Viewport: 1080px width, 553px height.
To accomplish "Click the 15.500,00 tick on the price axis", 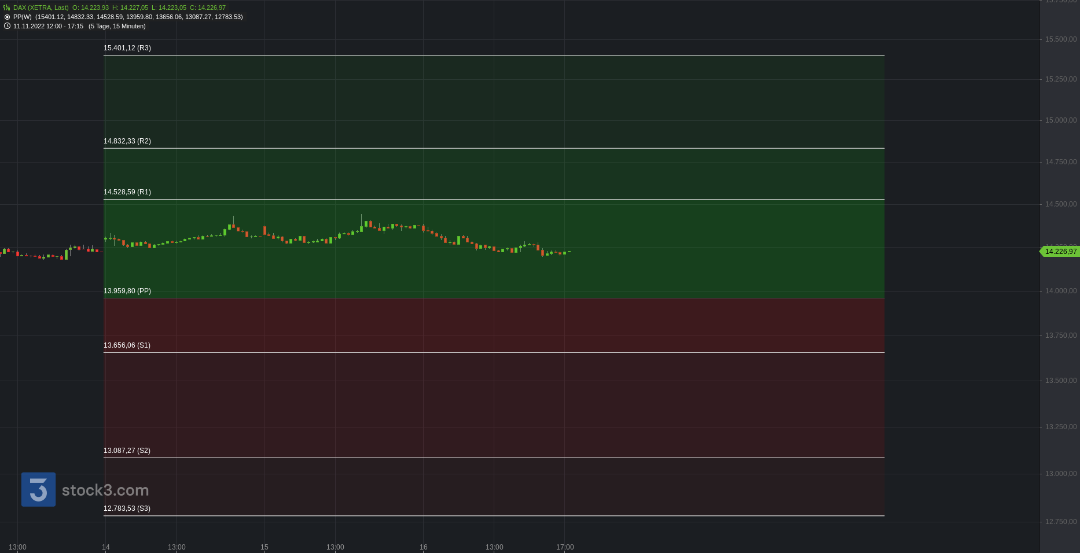I will [x=1060, y=39].
